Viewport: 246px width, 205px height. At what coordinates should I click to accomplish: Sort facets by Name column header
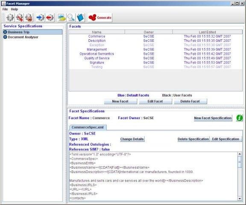97,32
